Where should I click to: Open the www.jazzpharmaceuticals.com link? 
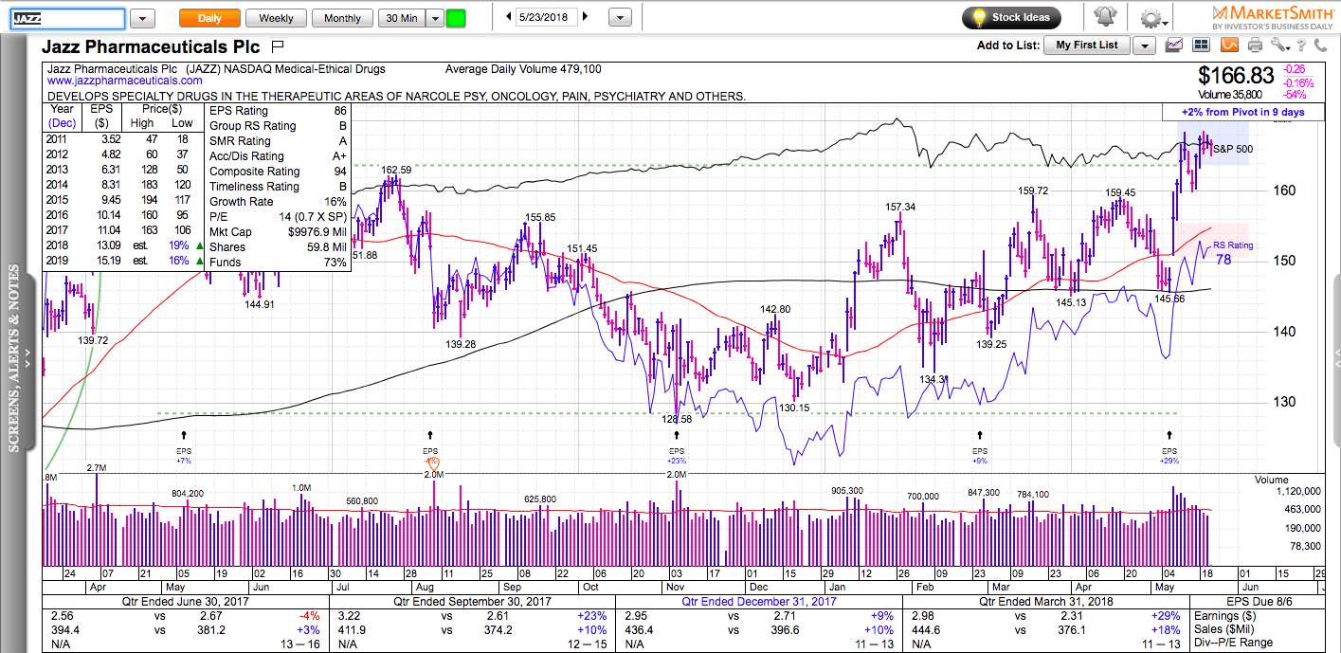125,82
